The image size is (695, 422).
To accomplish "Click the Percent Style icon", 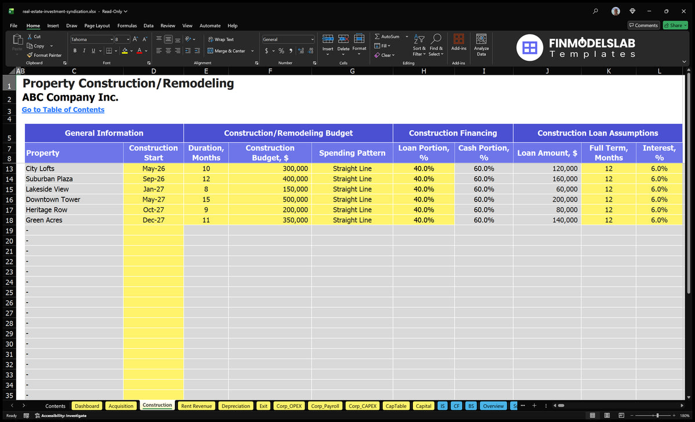I will [281, 51].
